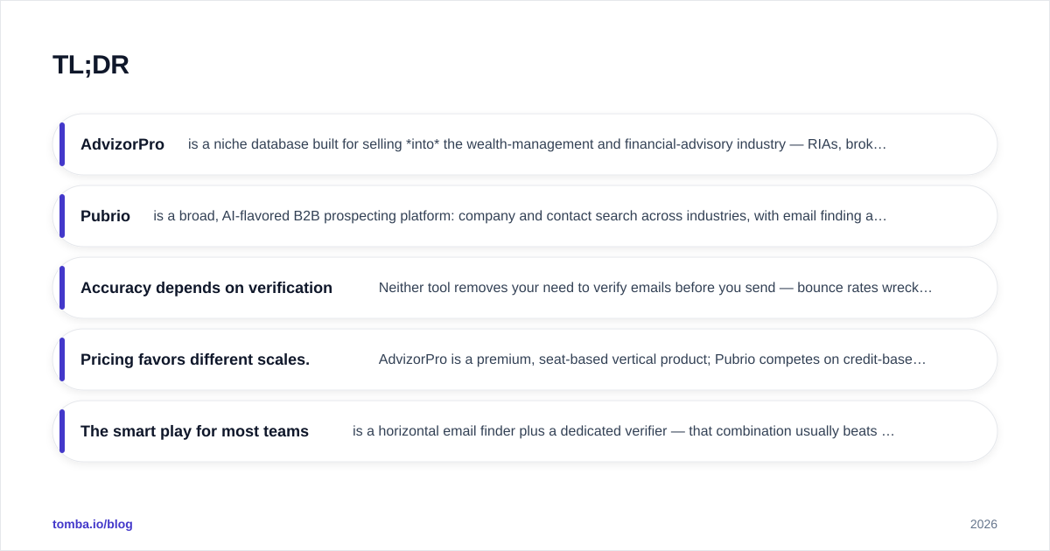The image size is (1050, 551).
Task: Select the AdvizorPro bold label
Action: [122, 144]
